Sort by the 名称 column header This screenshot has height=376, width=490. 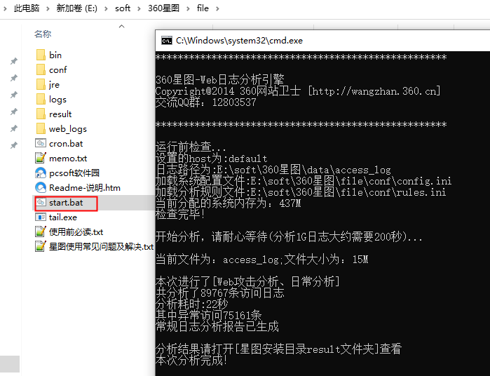(43, 34)
